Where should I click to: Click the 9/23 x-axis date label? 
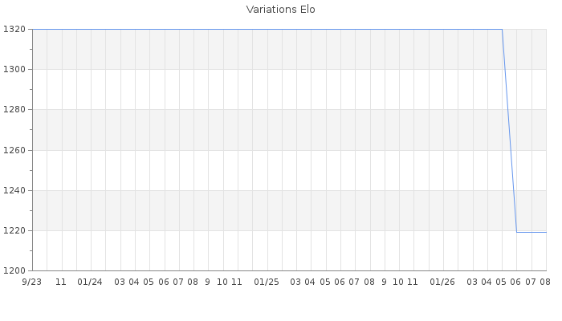pos(31,282)
